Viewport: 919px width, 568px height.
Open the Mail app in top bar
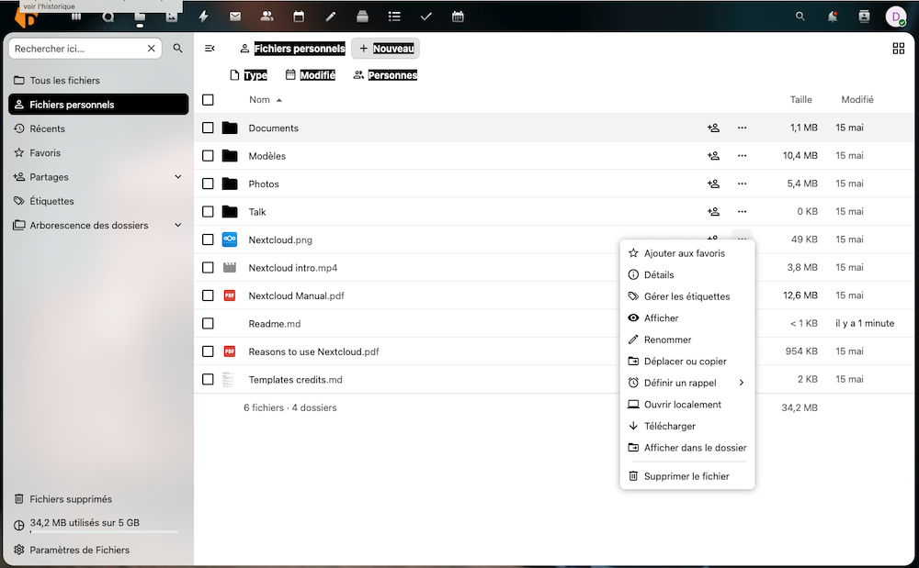click(235, 17)
